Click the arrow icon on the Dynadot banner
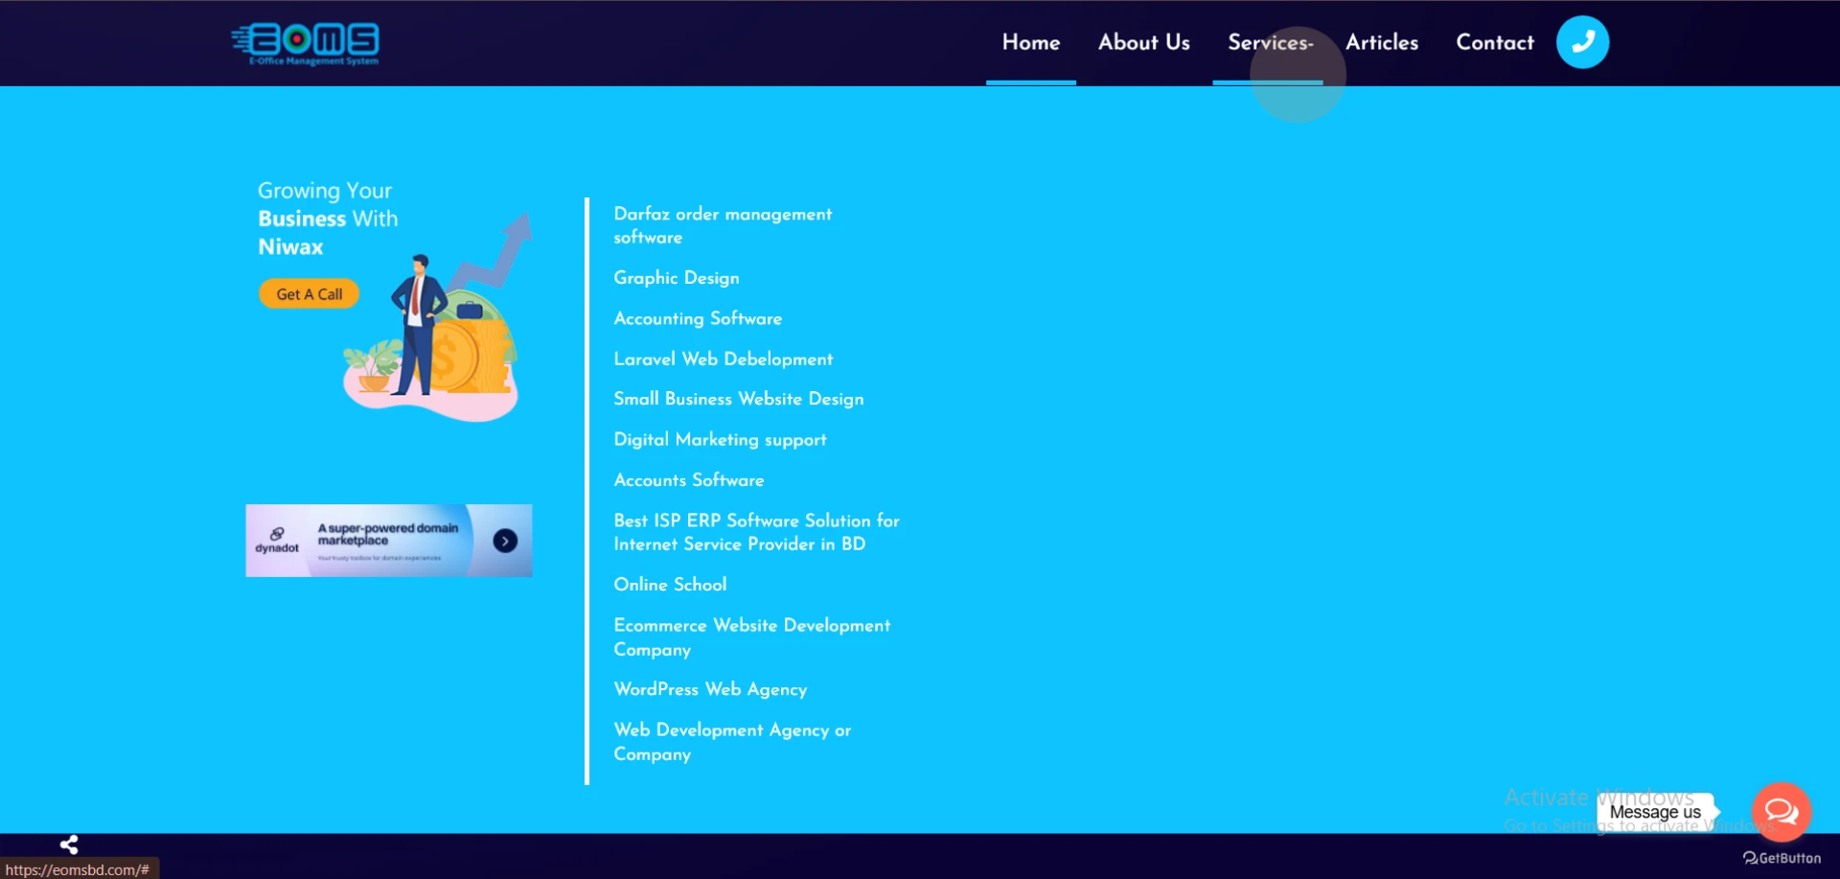This screenshot has width=1840, height=879. 505,541
